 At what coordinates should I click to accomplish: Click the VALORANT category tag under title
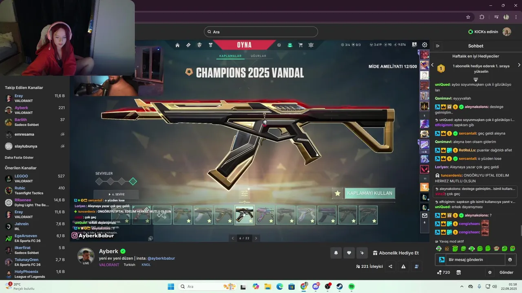[x=109, y=265]
